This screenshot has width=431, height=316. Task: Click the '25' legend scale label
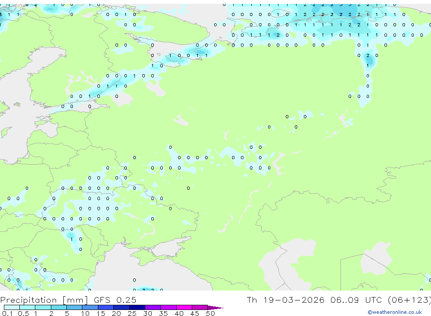tap(132, 313)
